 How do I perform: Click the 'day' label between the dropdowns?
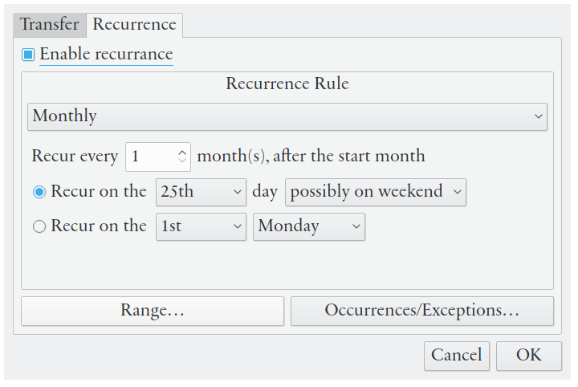point(265,193)
